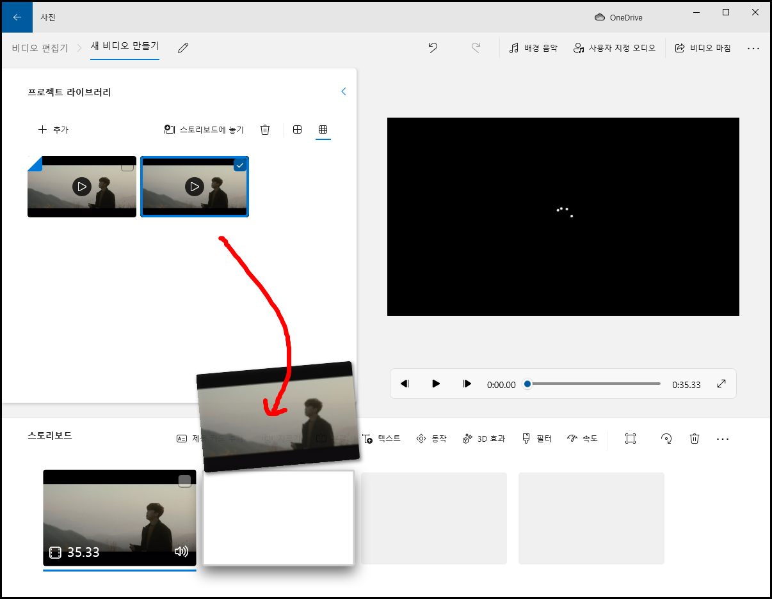Delete selected library item with trash icon
The width and height of the screenshot is (772, 599).
pyautogui.click(x=265, y=130)
